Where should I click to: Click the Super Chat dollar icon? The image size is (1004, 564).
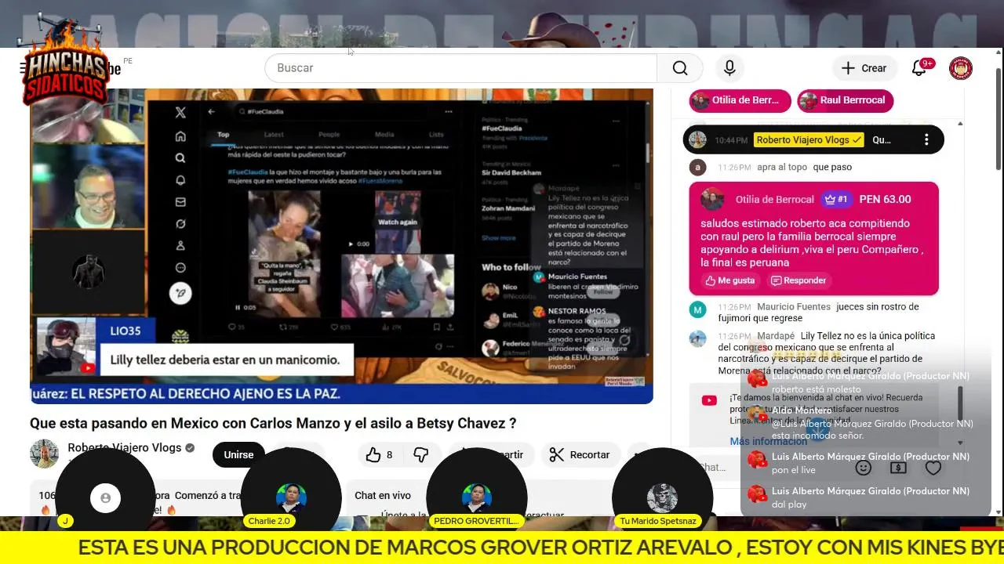[898, 468]
